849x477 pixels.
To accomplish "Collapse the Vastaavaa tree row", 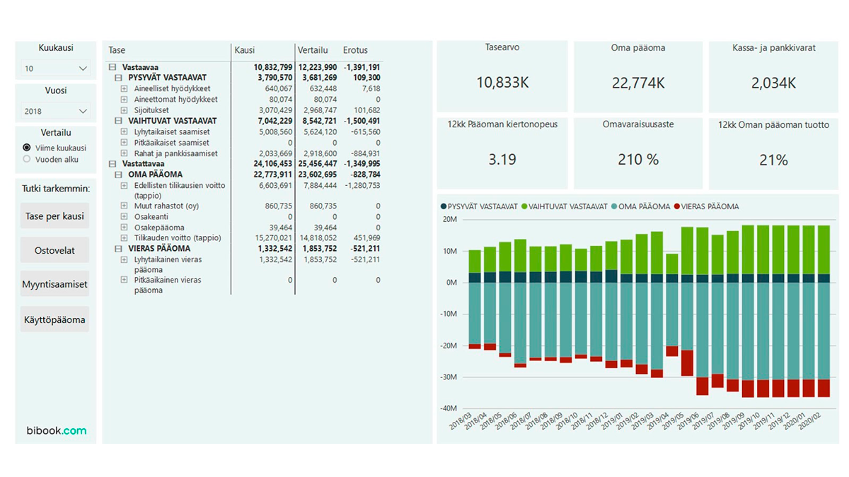I will click(112, 67).
